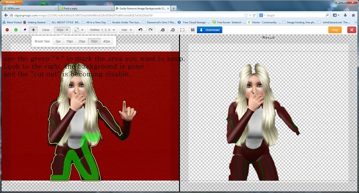
Task: Close the editor with the red X button
Action: point(352,30)
